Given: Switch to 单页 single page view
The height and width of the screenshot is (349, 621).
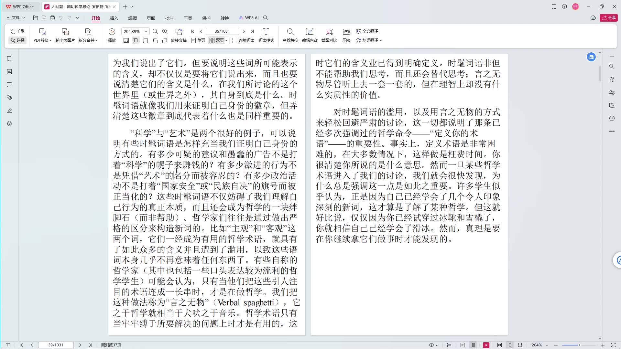Looking at the screenshot, I should coord(198,40).
